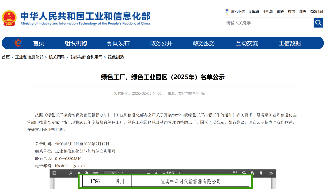Open the 政务公开 navigation menu

[161, 43]
